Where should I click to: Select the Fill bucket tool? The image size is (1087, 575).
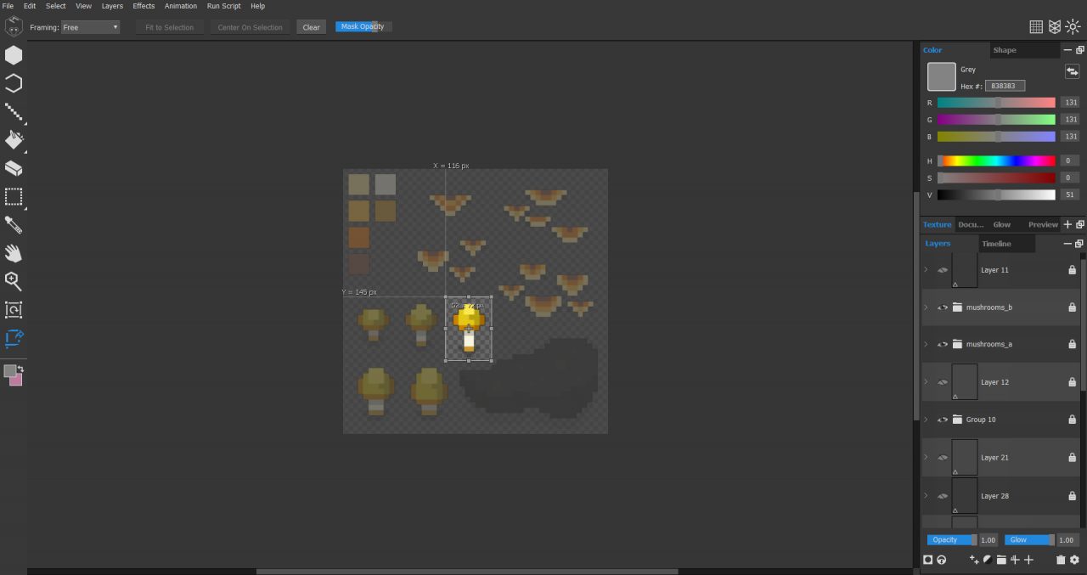(13, 139)
